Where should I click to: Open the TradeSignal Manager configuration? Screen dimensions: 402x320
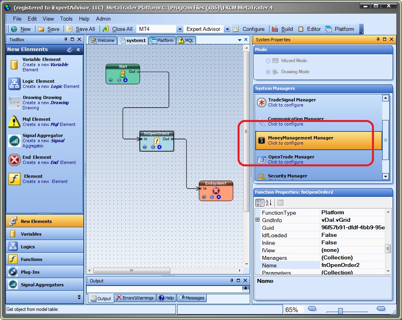[x=319, y=102]
